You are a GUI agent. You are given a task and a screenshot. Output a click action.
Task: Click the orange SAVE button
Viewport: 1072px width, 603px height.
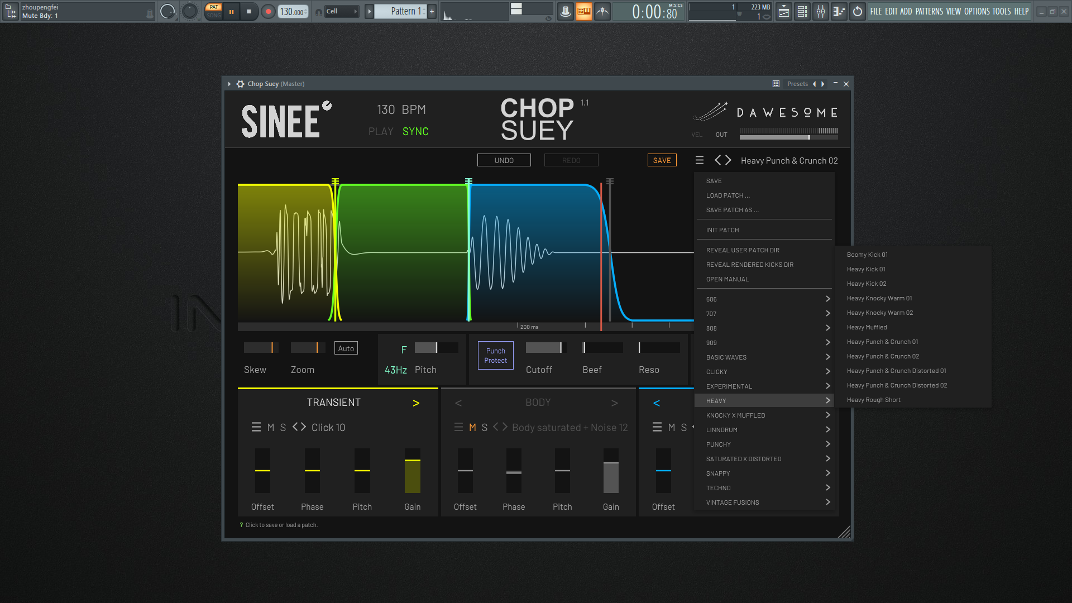tap(662, 160)
